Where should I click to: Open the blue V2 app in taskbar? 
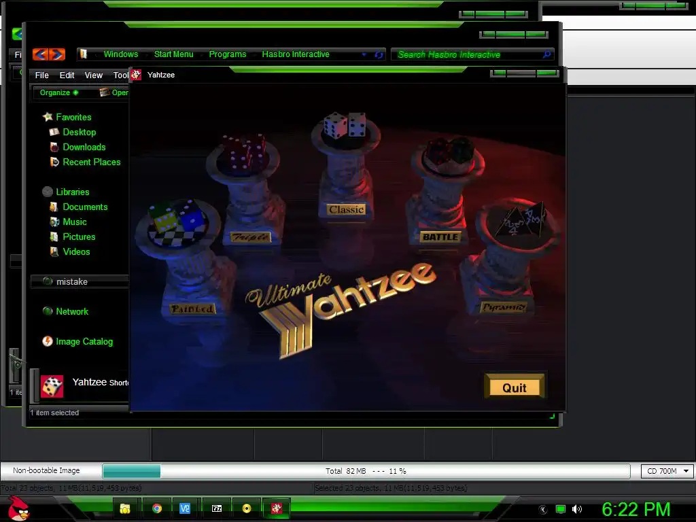coord(185,508)
